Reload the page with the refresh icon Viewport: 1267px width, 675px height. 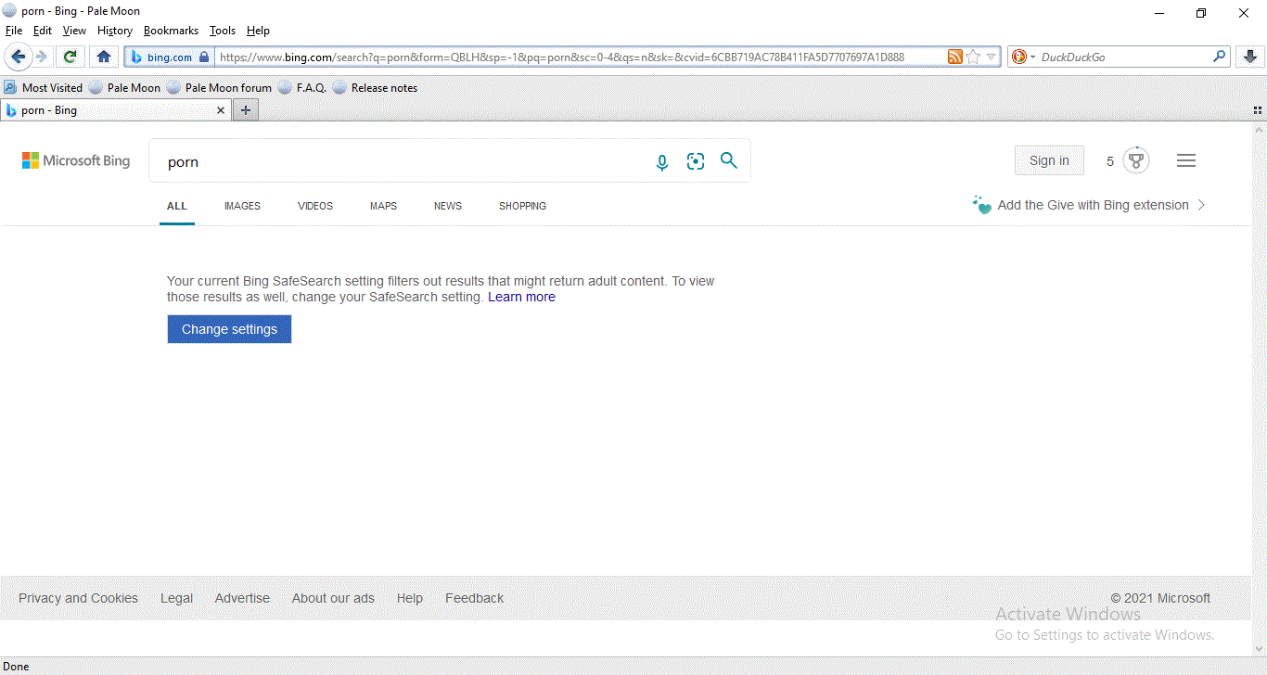pos(70,57)
